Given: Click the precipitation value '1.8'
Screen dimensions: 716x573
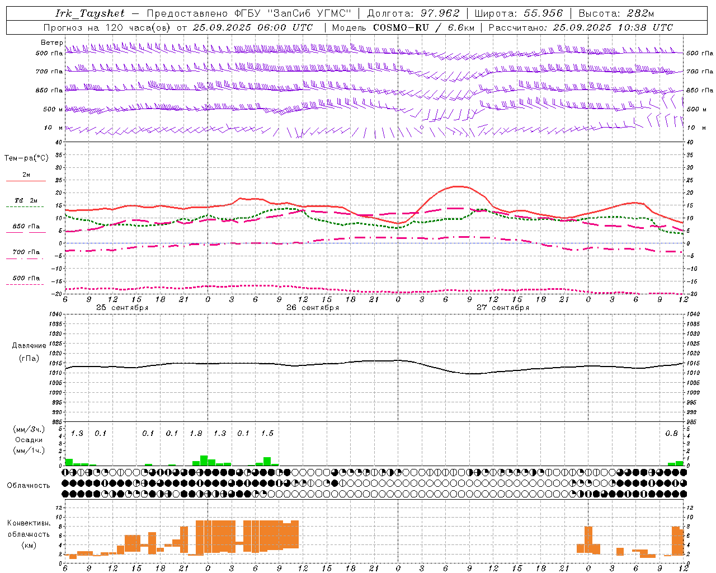Looking at the screenshot, I should [196, 433].
